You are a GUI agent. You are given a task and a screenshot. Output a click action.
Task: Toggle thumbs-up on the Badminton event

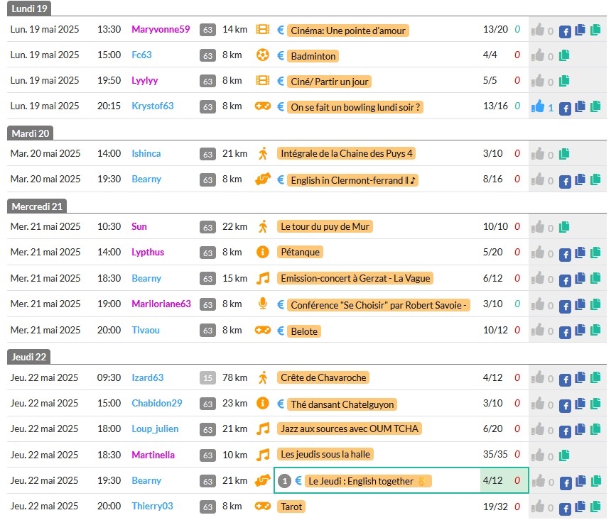point(539,55)
